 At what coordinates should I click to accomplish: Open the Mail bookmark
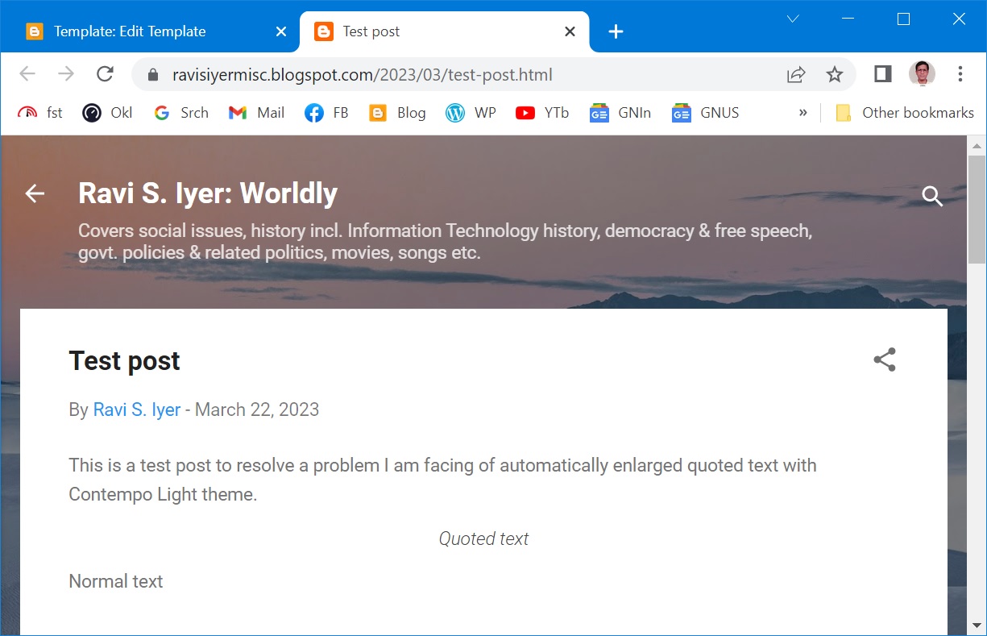coord(256,113)
